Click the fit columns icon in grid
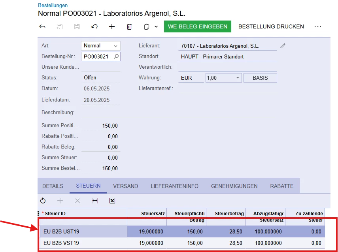Image resolution: width=338 pixels, height=252 pixels. coord(95,201)
